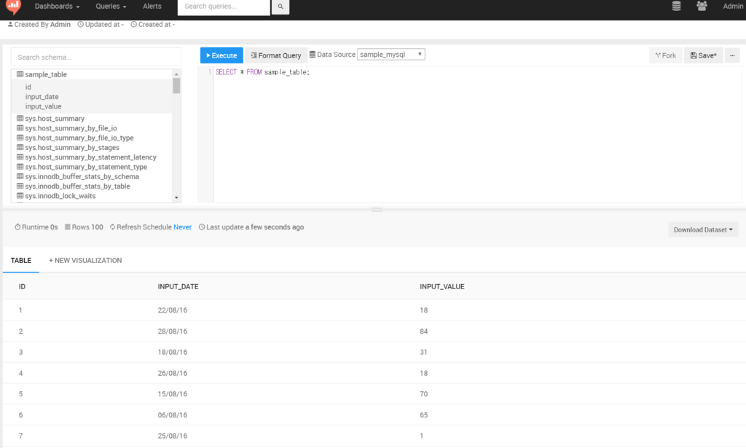746x448 pixels.
Task: Click the value cell 65
Action: click(423, 414)
